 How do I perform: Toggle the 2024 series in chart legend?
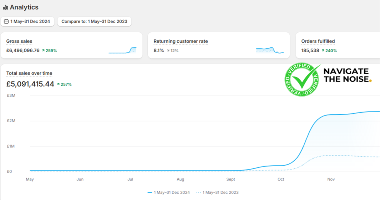pos(168,193)
